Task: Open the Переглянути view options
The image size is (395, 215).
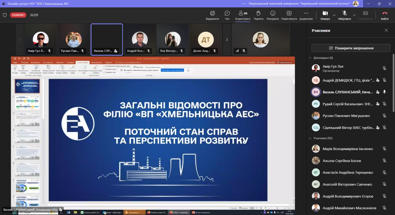Action: (x=289, y=15)
